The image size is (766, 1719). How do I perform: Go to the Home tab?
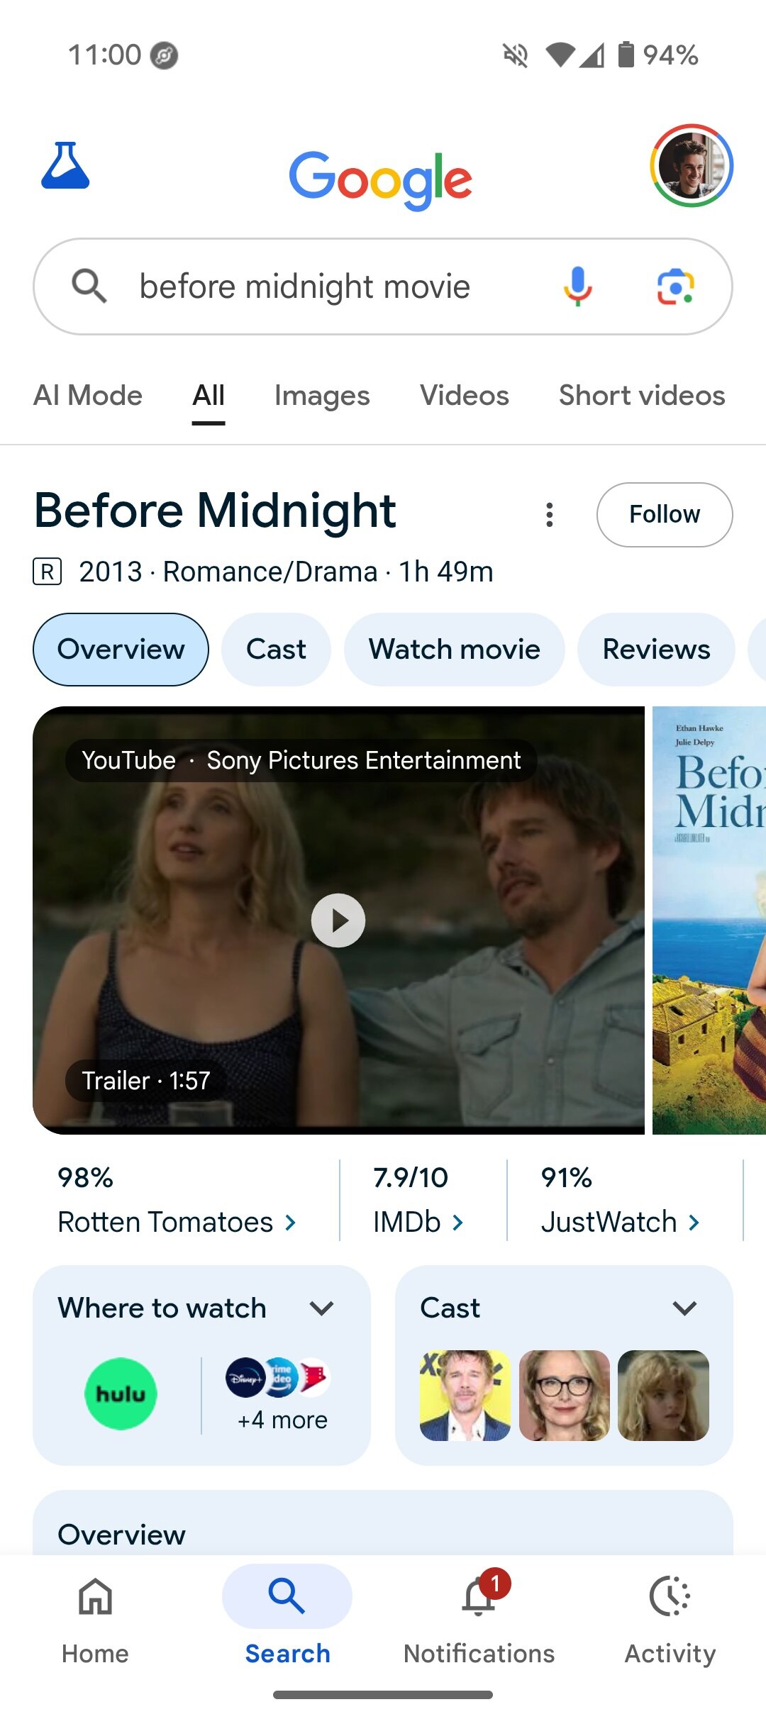point(95,1620)
